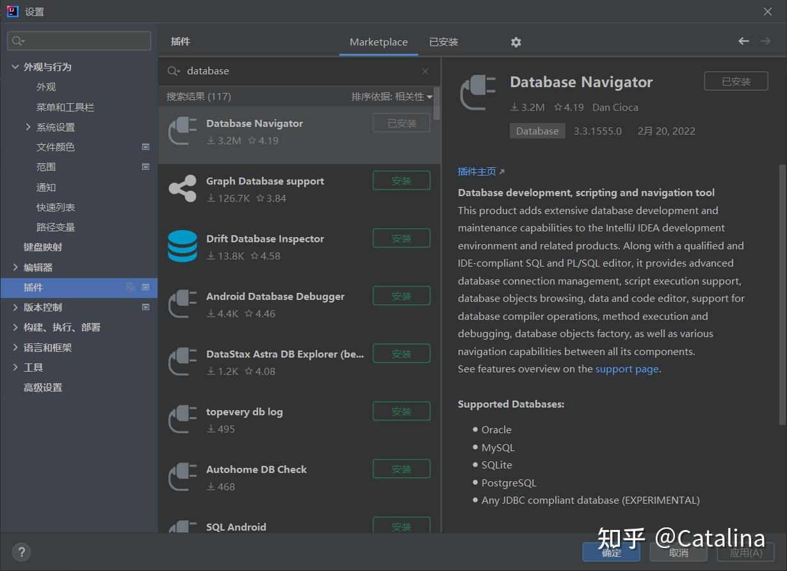Viewport: 787px width, 571px height.
Task: Click the plugin search magnifier icon
Action: pos(174,71)
